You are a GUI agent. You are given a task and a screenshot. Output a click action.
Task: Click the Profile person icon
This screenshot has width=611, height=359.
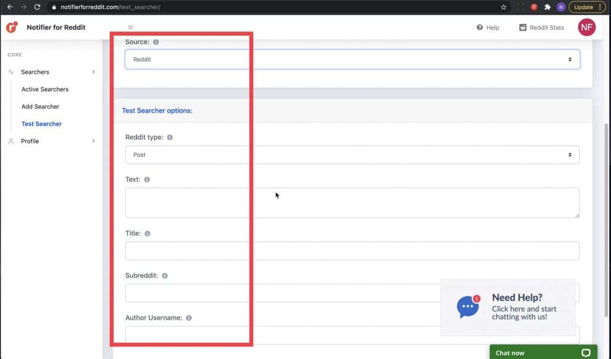point(11,141)
